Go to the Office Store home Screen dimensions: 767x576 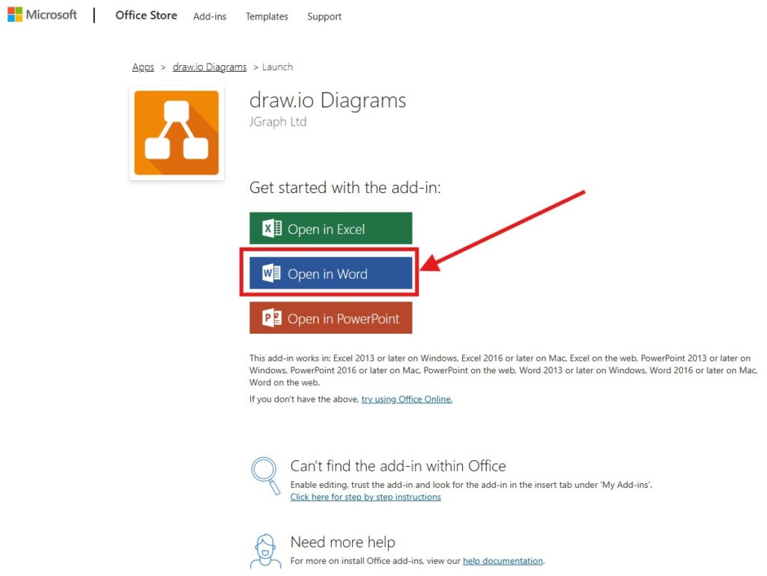tap(146, 15)
